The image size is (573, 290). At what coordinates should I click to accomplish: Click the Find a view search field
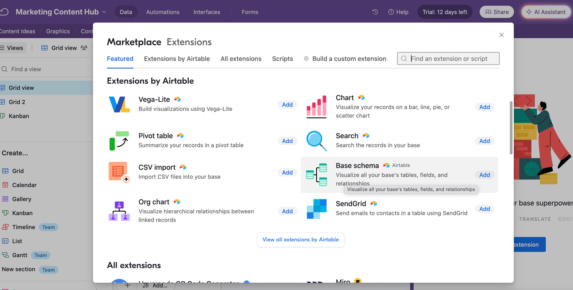point(46,69)
